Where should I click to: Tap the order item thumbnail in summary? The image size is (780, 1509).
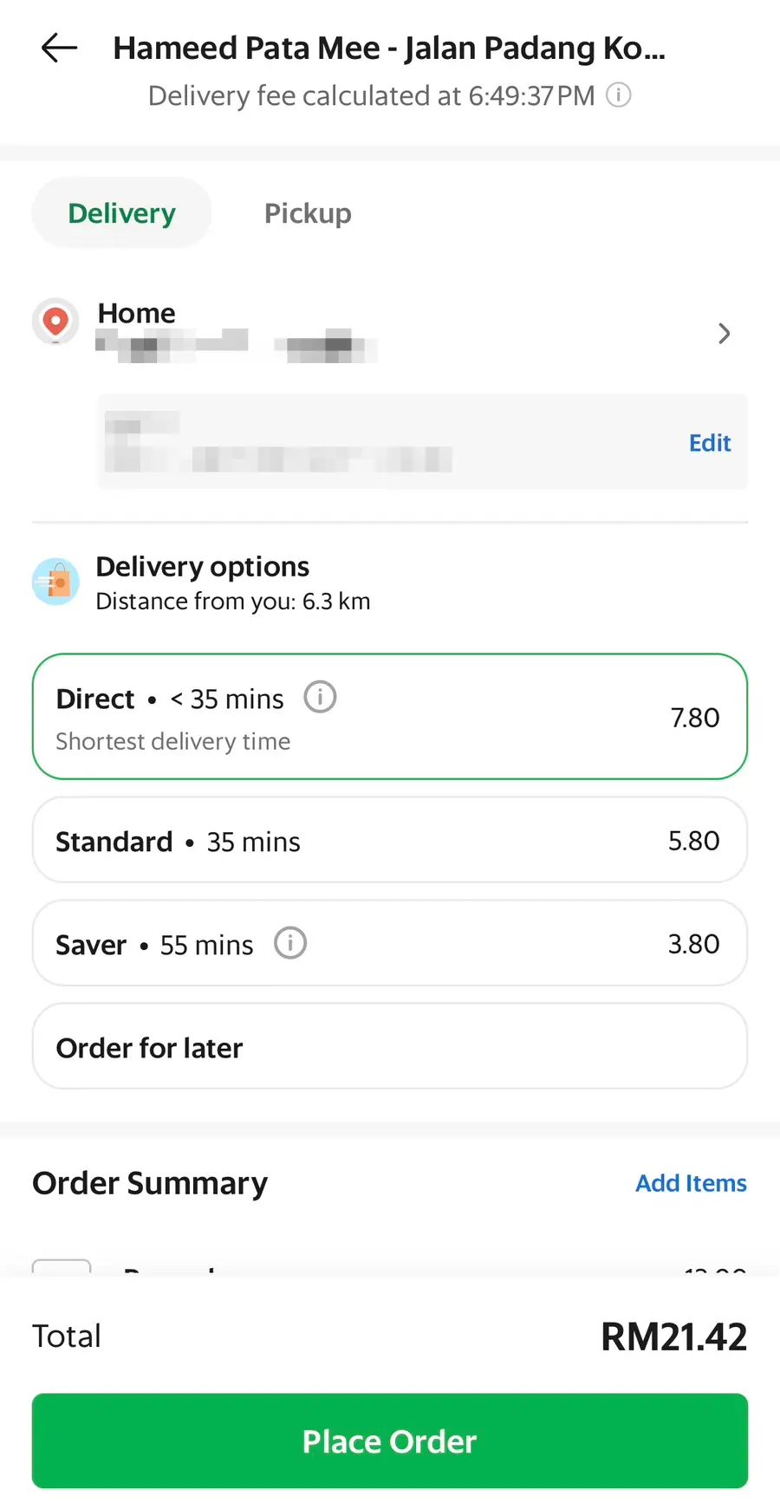click(62, 1266)
